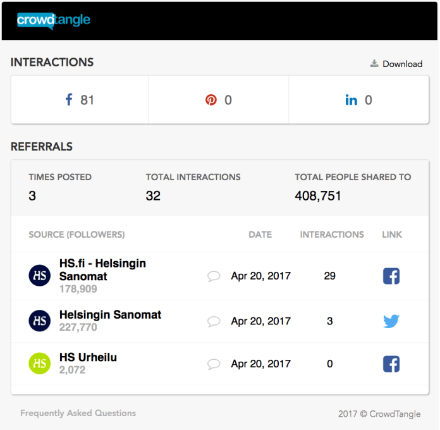440x430 pixels.
Task: Click the Helsingin Sanomat Twitter avatar
Action: [x=39, y=321]
